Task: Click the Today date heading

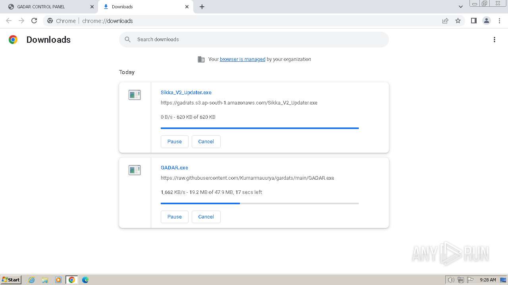Action: click(127, 72)
